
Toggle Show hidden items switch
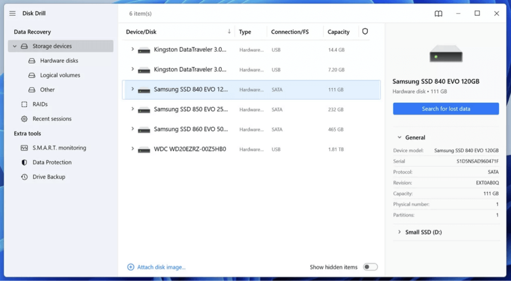pyautogui.click(x=370, y=267)
